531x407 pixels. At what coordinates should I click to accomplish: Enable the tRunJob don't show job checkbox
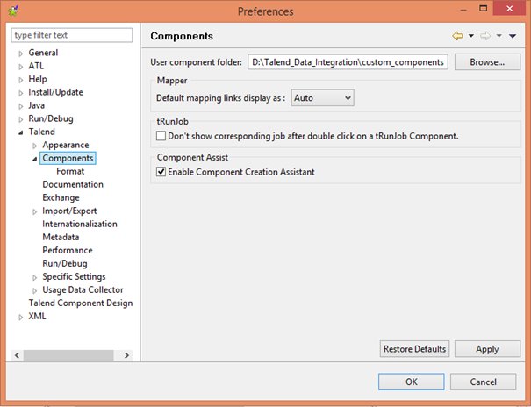[x=161, y=136]
